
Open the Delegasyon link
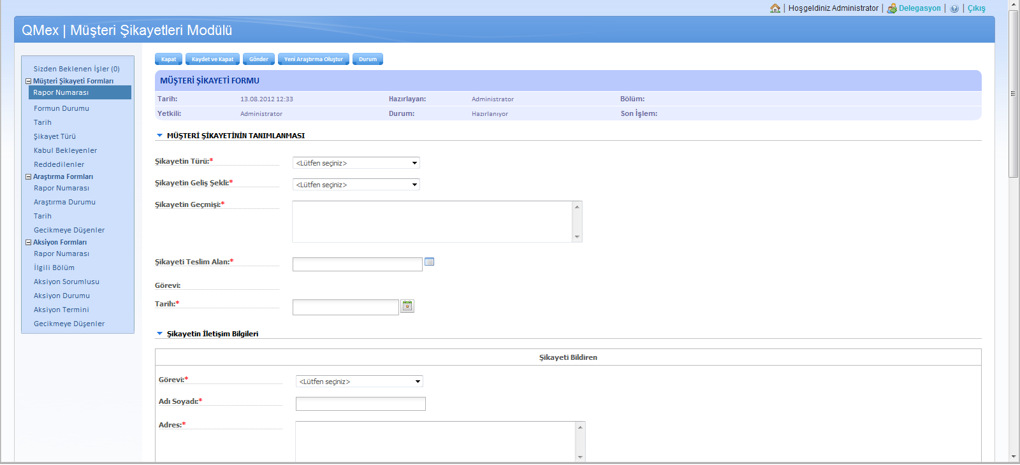click(920, 8)
